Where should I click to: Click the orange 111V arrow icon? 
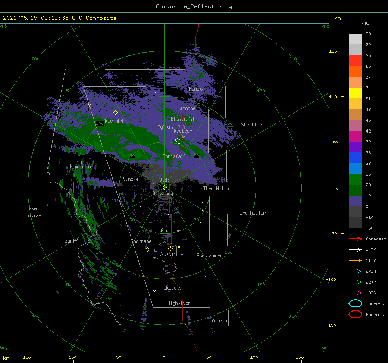[x=355, y=260]
